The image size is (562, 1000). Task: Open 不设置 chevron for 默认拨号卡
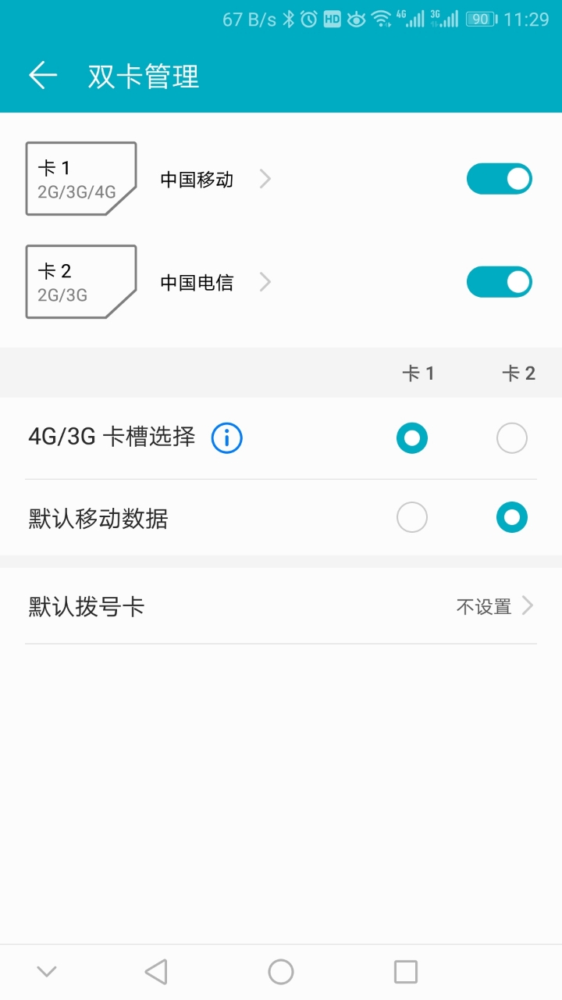(x=528, y=605)
